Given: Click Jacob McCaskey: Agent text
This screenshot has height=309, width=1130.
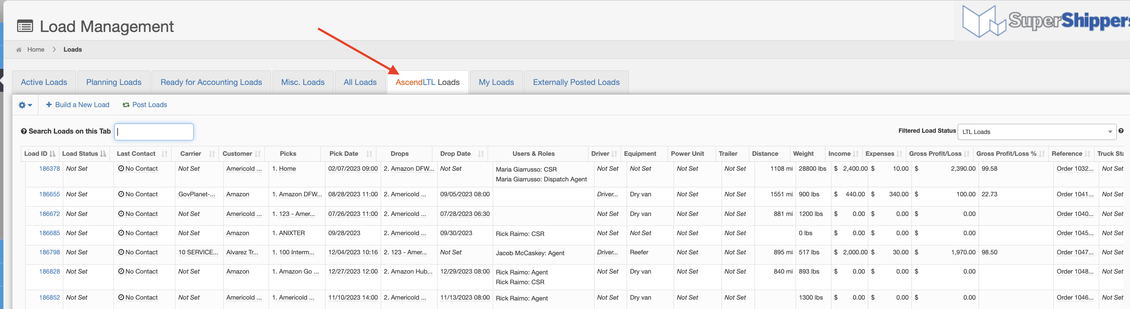Looking at the screenshot, I should pyautogui.click(x=530, y=254).
